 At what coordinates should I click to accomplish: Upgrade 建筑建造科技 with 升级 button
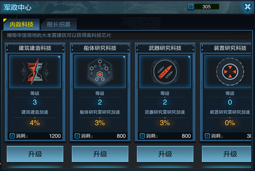35,154
